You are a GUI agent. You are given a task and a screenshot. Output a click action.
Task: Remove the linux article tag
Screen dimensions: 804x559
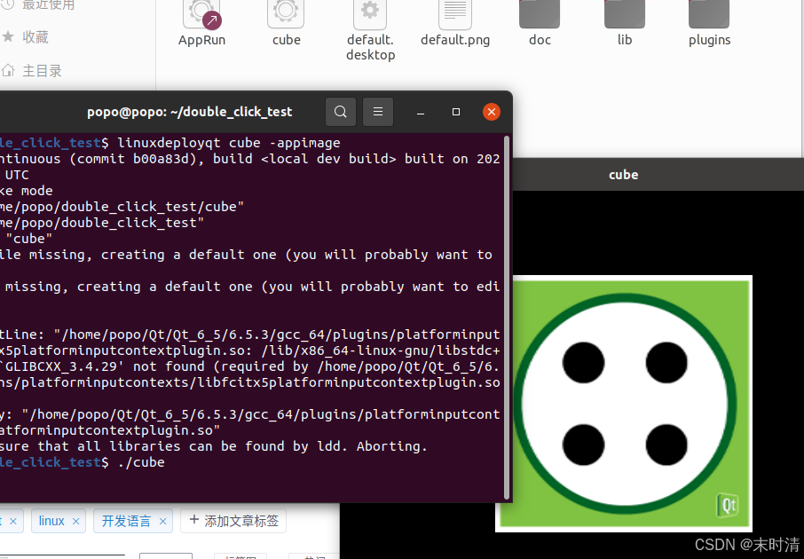[x=76, y=521]
